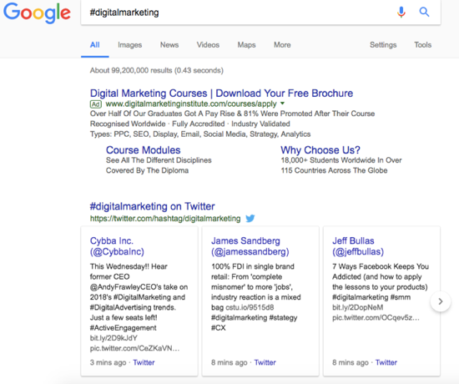The image size is (459, 384).
Task: Open #digitalmarketing on Twitter result
Action: (x=152, y=206)
